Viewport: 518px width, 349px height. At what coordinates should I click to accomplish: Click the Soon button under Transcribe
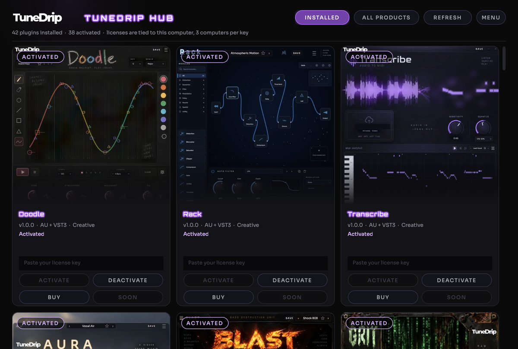pos(457,297)
